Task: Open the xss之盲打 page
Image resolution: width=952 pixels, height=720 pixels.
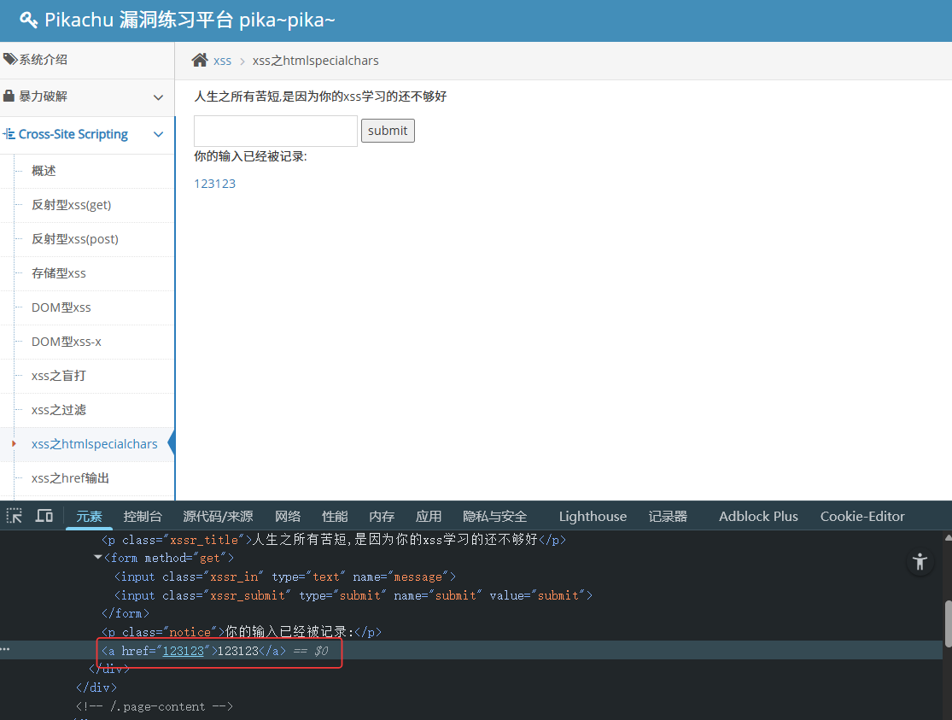Action: click(x=87, y=376)
